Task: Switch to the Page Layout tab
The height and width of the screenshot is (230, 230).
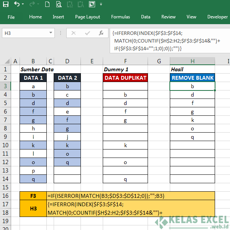Action: pyautogui.click(x=87, y=17)
